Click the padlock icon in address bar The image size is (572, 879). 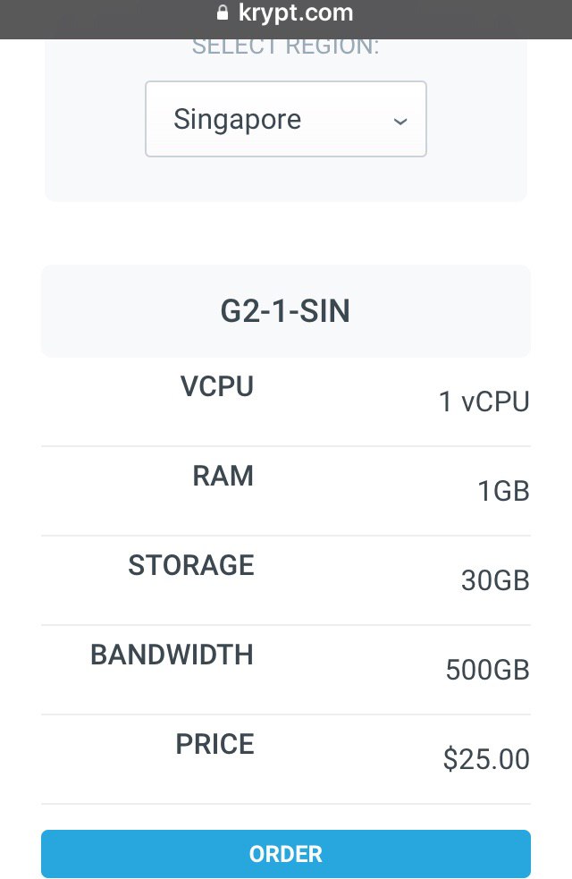coord(223,13)
